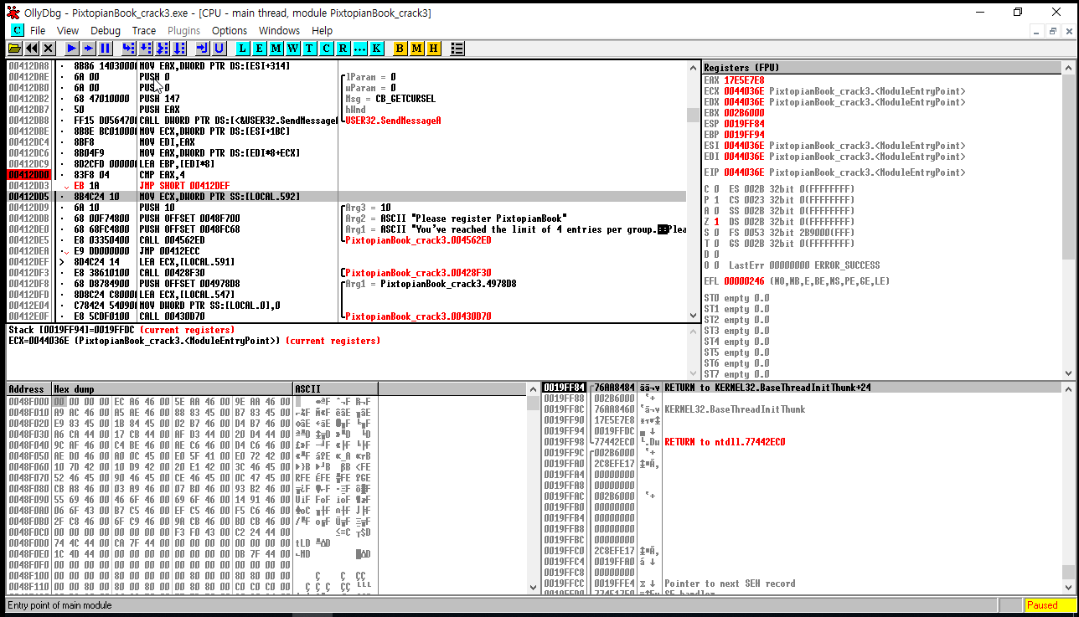Show Memory map with cyan M icon
The image size is (1079, 617).
point(276,49)
